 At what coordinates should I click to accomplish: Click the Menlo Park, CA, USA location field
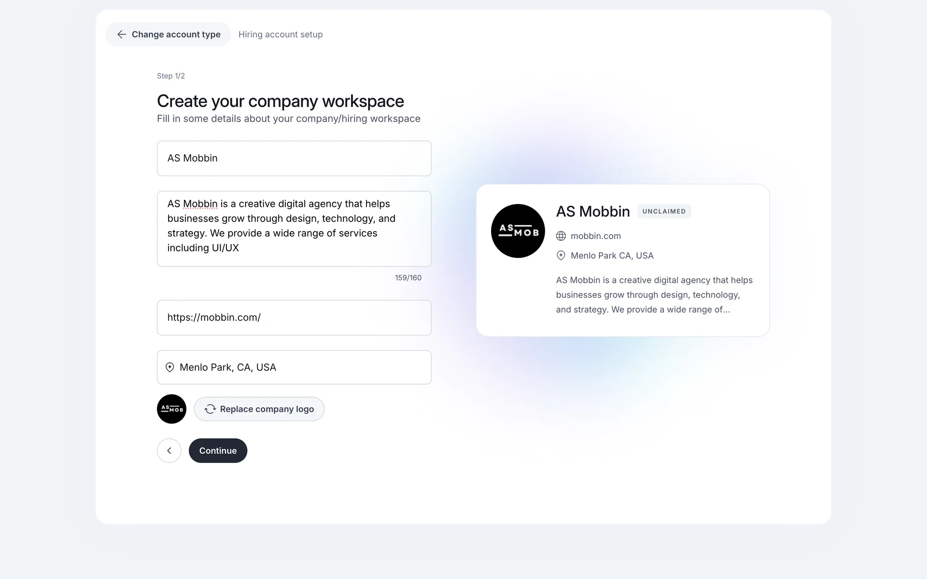pos(299,367)
